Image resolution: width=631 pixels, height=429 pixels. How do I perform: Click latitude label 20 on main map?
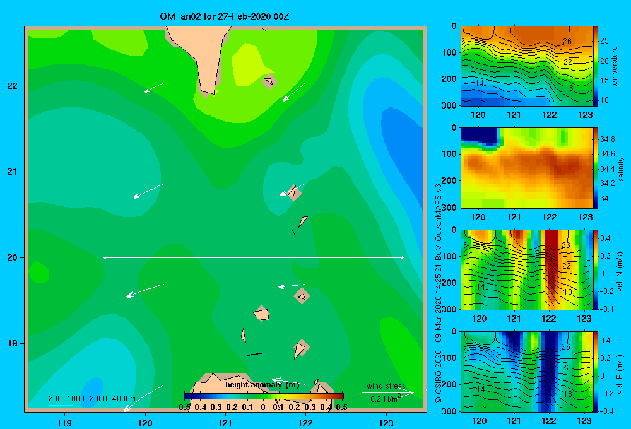pos(13,257)
